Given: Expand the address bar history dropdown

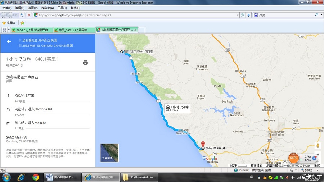Looking at the screenshot, I should tap(237, 15).
